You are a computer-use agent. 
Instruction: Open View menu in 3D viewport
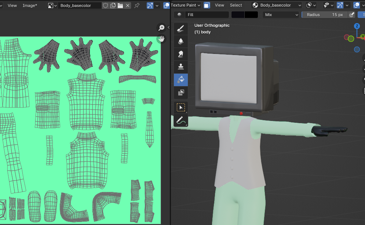click(219, 5)
